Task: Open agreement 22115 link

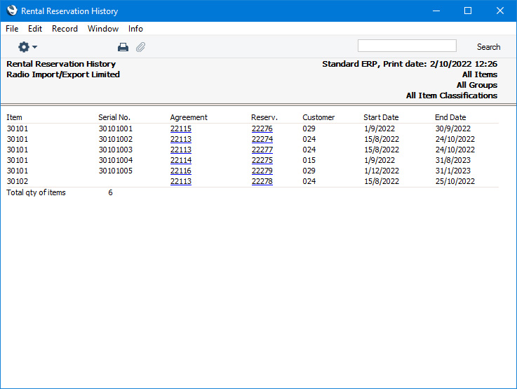Action: (181, 128)
